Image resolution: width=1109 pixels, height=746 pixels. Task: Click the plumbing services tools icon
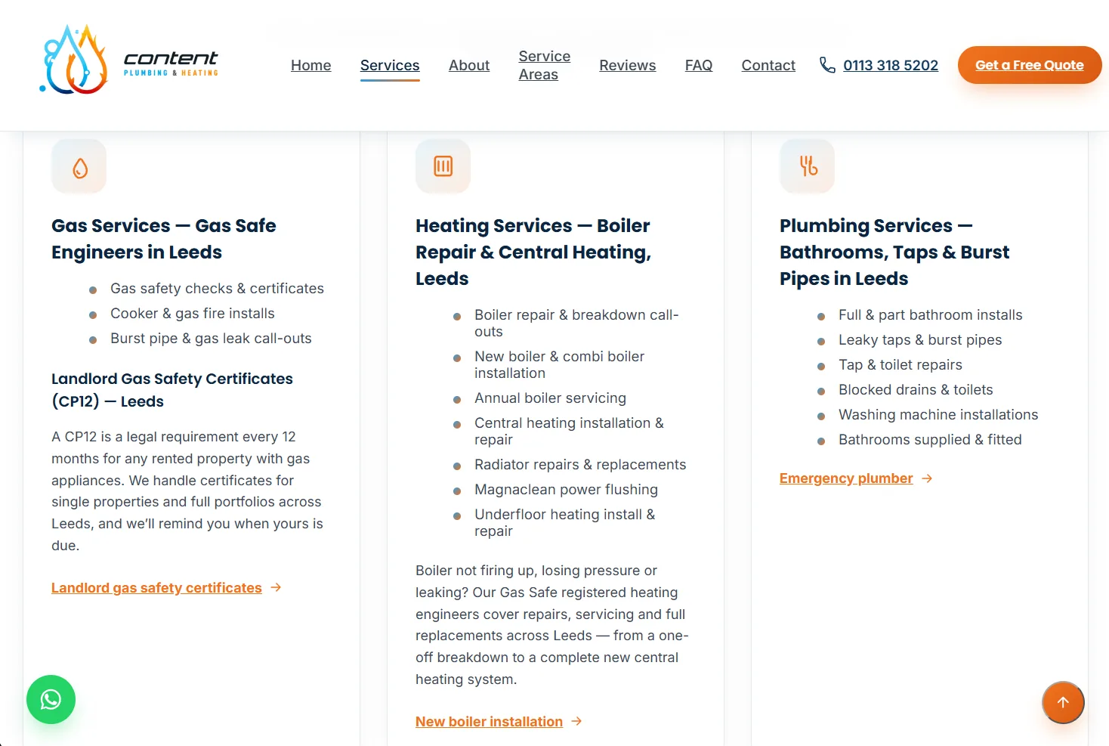tap(808, 166)
